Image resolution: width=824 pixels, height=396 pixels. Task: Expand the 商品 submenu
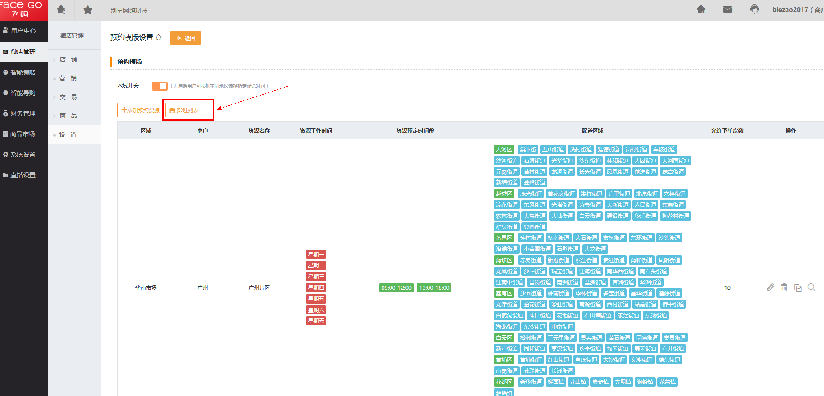(x=68, y=116)
